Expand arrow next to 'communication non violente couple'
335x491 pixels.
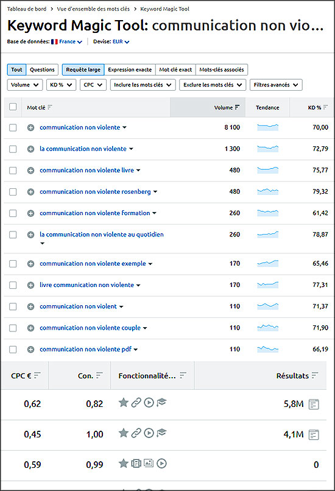[x=145, y=328]
